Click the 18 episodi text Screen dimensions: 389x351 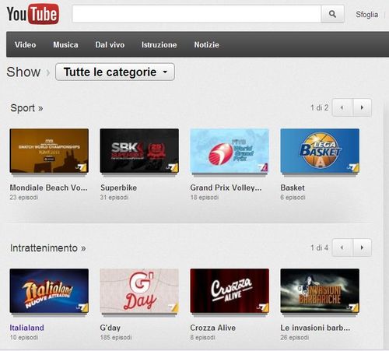pos(205,198)
